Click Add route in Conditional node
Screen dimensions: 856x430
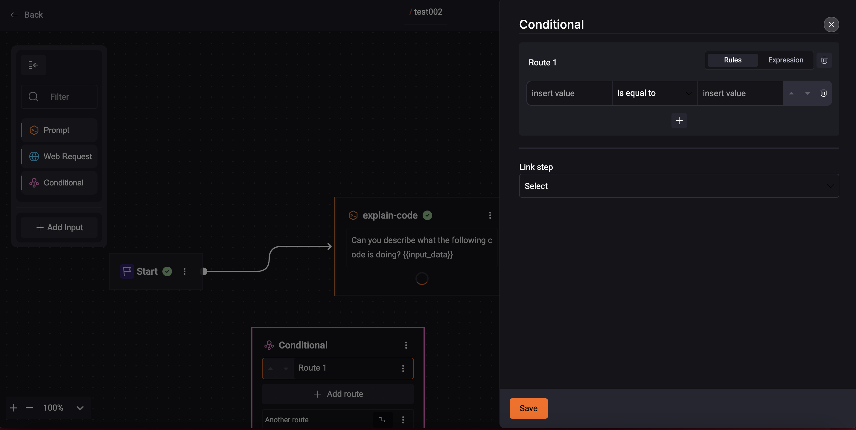click(x=338, y=394)
